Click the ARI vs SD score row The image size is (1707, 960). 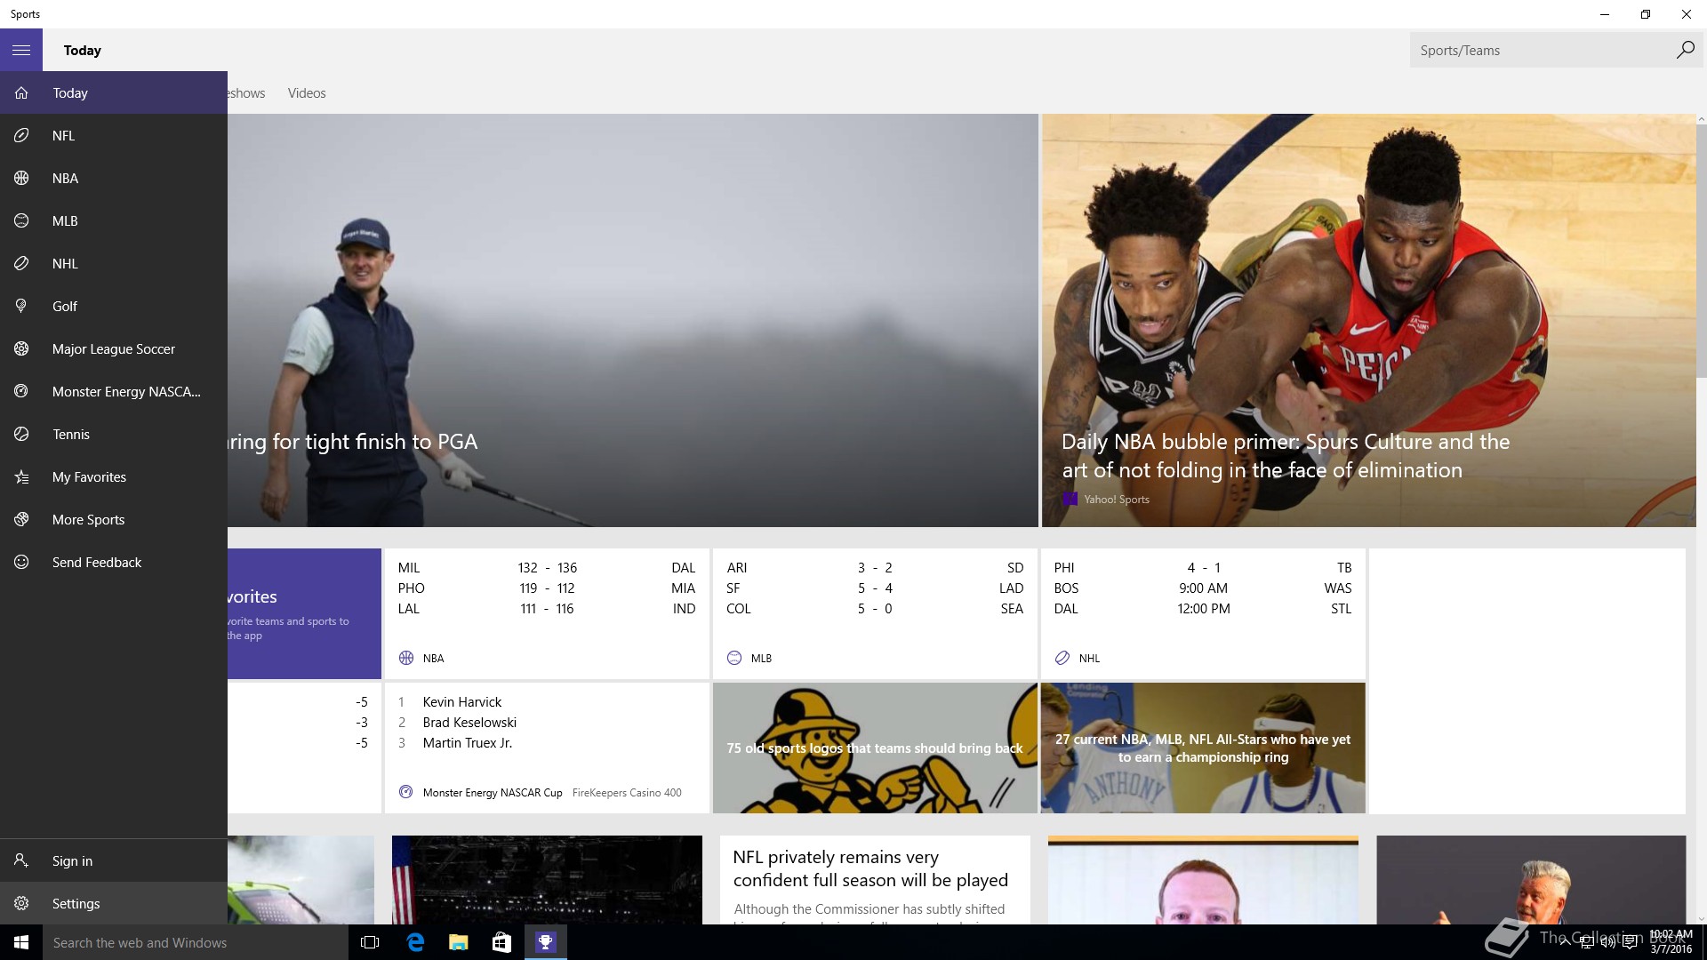875,568
